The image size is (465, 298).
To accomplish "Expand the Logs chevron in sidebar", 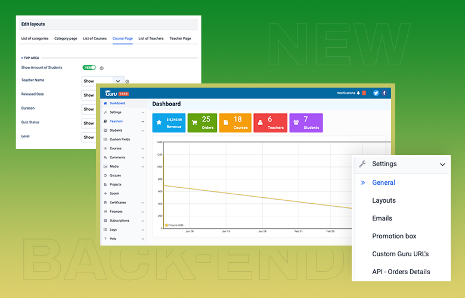I will (x=142, y=230).
